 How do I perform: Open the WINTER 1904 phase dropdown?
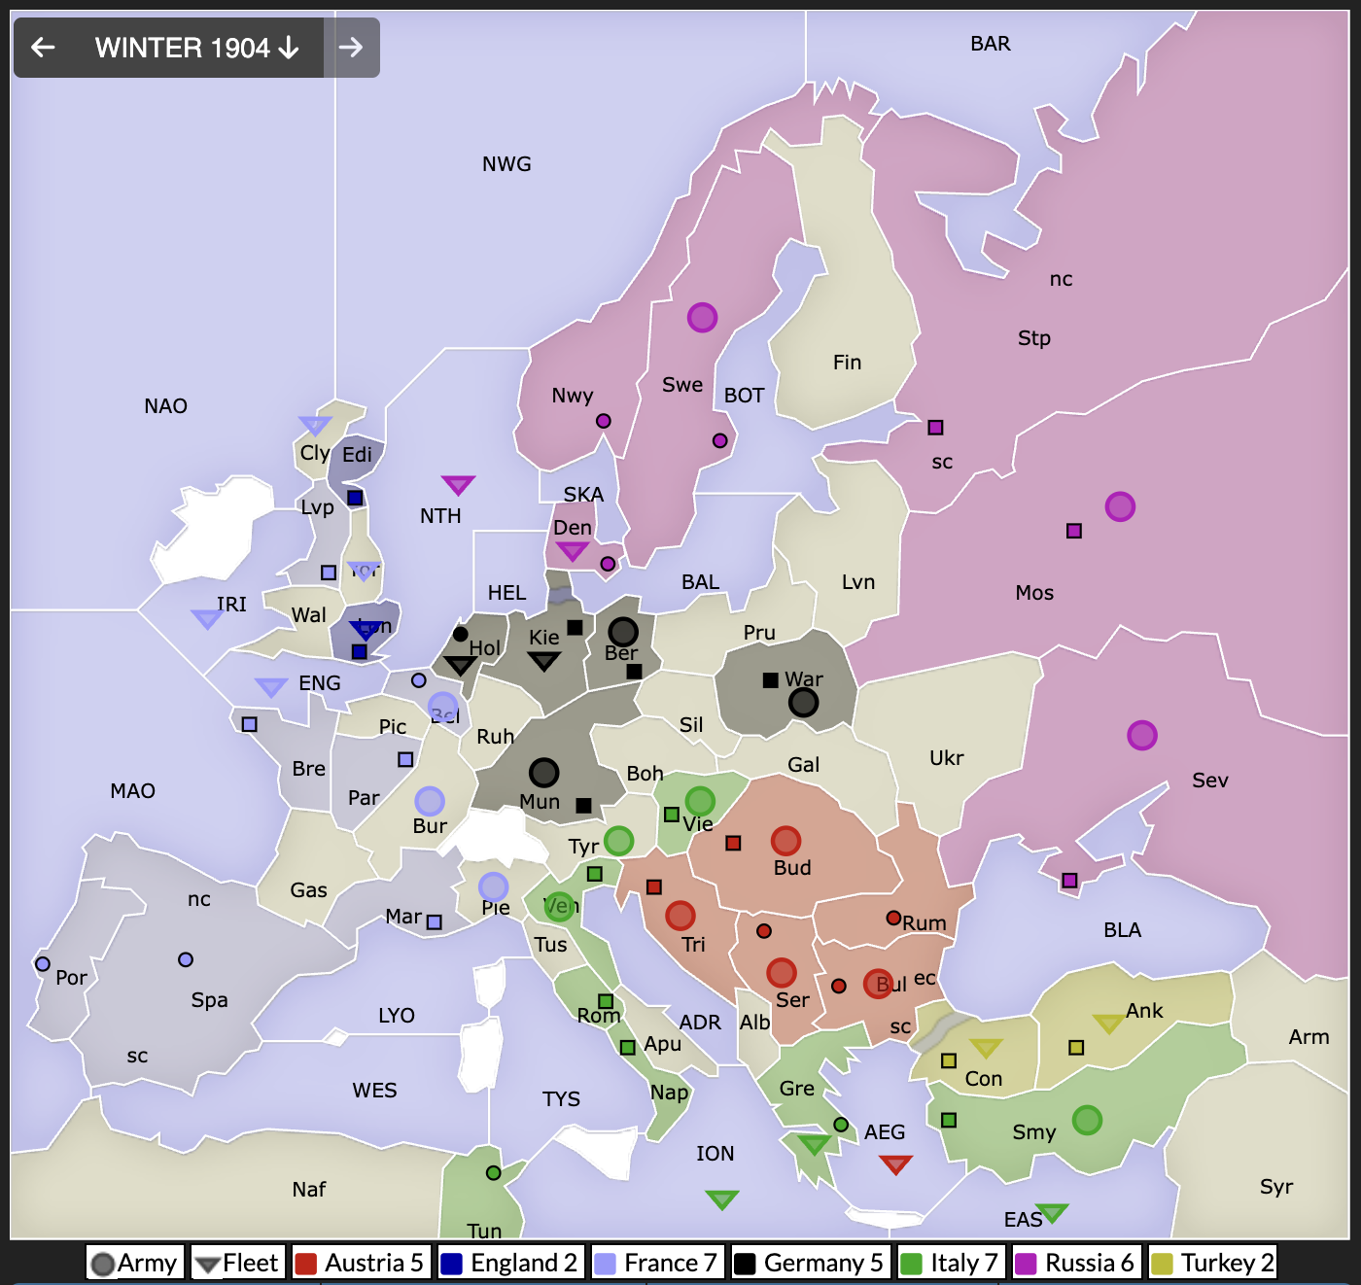click(x=196, y=48)
